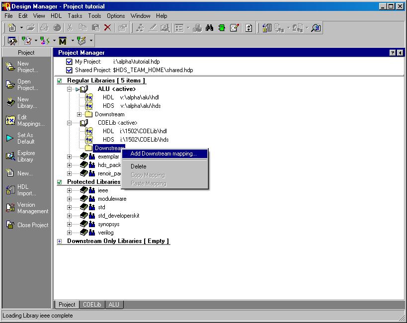407x323 pixels.
Task: Click the Properties toolbar icon
Action: pos(123,27)
